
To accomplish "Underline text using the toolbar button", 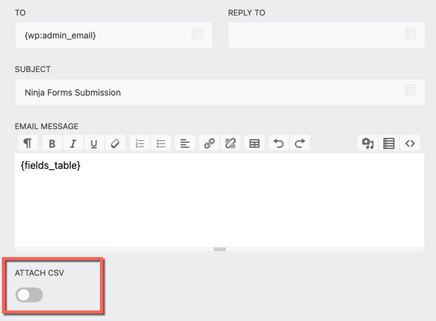I will [94, 143].
